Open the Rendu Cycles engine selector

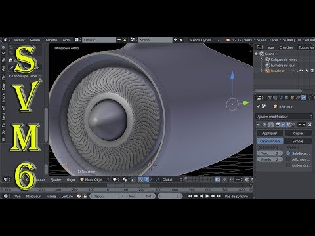click(x=204, y=40)
